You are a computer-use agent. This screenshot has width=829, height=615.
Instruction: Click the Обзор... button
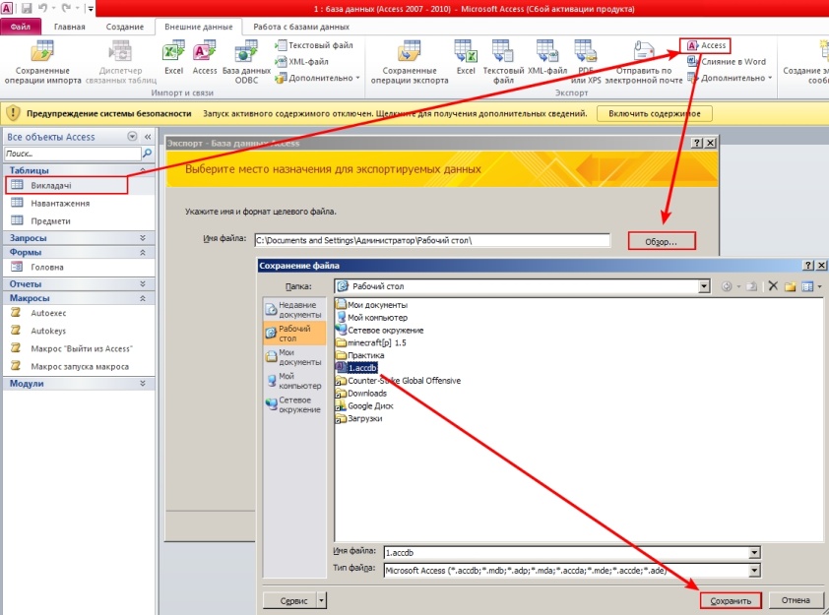click(662, 241)
